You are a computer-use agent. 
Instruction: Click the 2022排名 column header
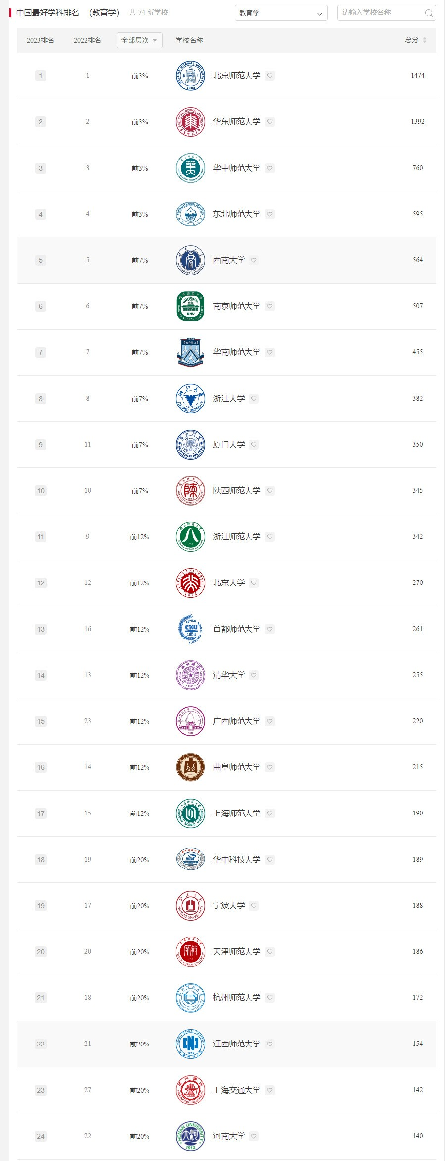click(88, 40)
